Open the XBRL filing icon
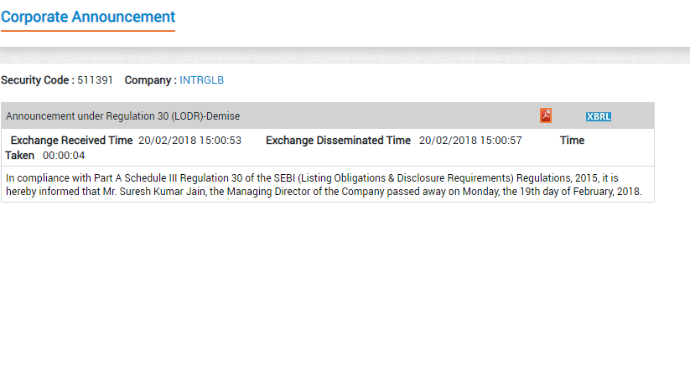The width and height of the screenshot is (690, 385). tap(599, 116)
